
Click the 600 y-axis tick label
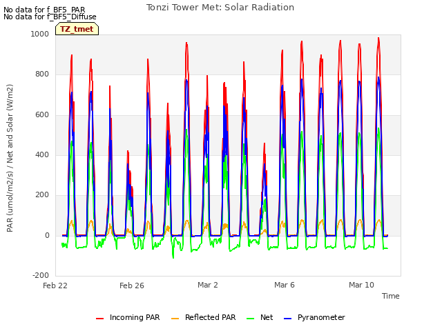point(42,114)
